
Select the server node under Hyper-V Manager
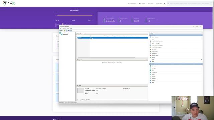65,34
